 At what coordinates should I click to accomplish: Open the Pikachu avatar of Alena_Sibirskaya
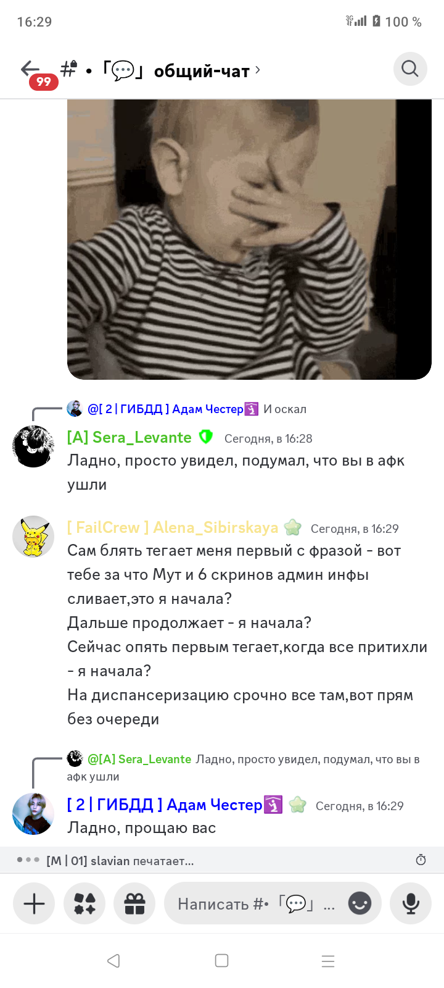click(x=33, y=536)
